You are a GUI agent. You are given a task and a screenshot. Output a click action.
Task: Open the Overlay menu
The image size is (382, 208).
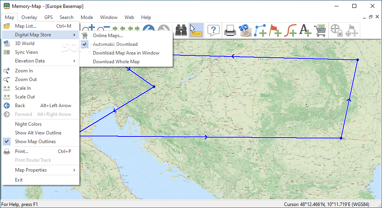(x=29, y=17)
